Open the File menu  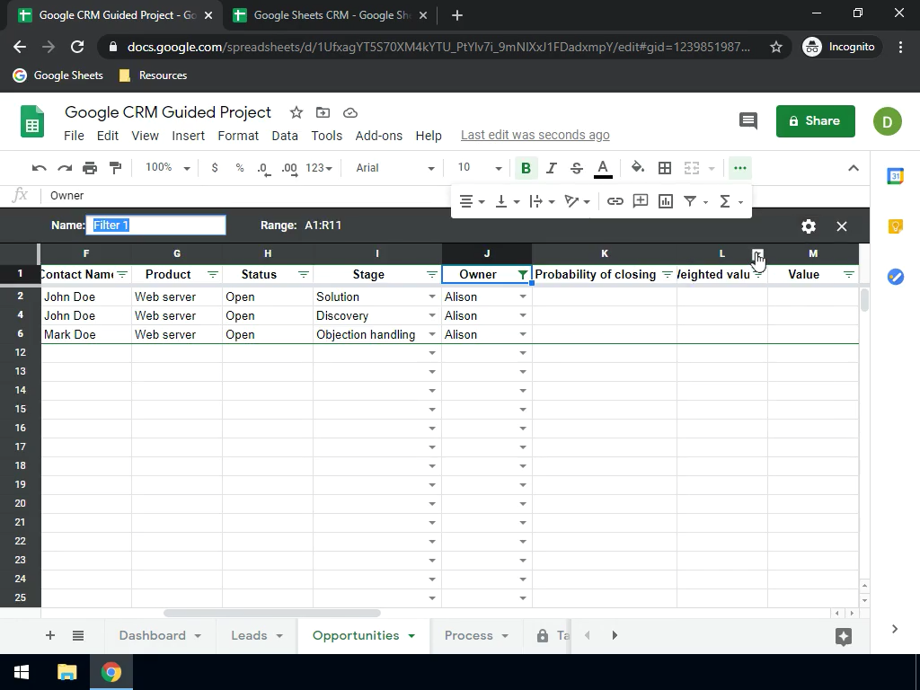pos(74,136)
